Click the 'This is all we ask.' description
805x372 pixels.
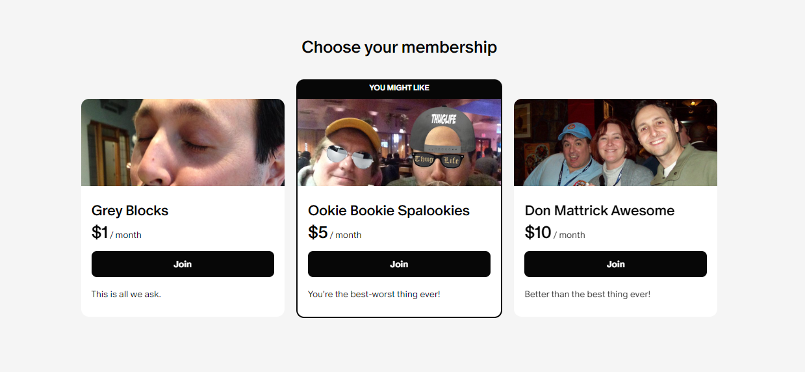click(126, 295)
